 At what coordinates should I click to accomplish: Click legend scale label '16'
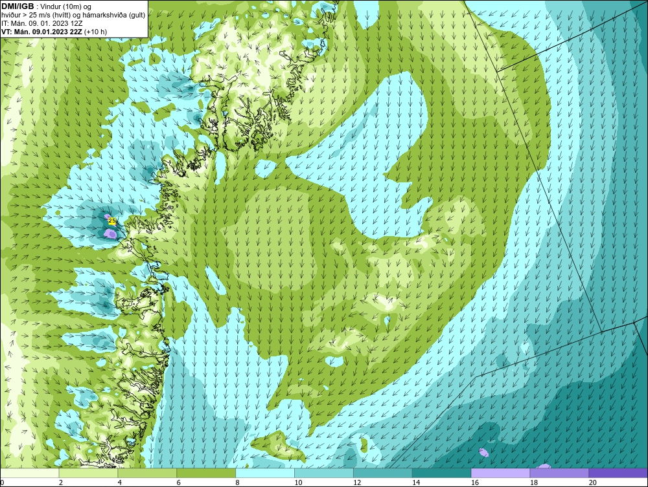click(x=475, y=482)
